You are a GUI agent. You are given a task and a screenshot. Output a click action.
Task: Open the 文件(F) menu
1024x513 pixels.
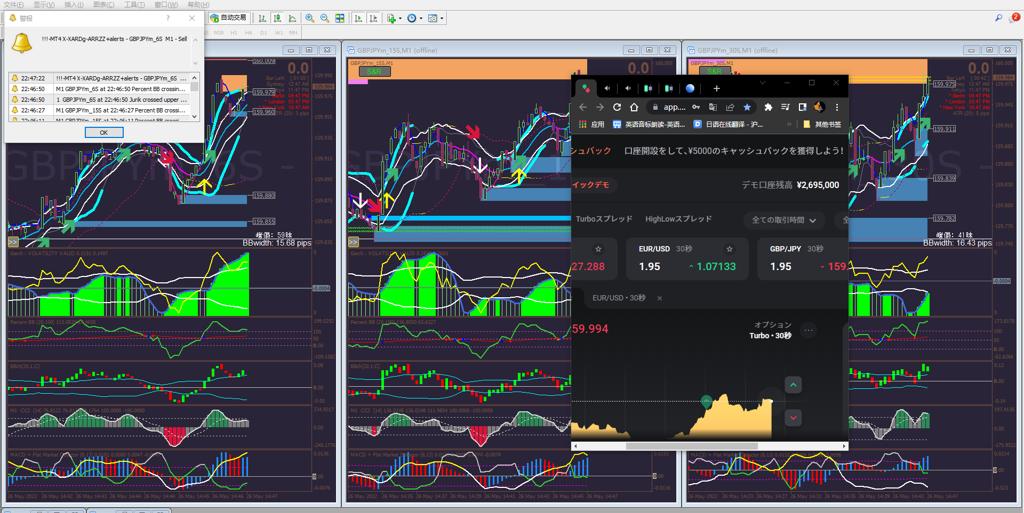pyautogui.click(x=14, y=5)
